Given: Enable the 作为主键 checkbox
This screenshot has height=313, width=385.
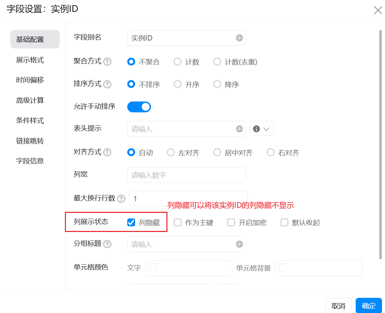Looking at the screenshot, I should (178, 222).
